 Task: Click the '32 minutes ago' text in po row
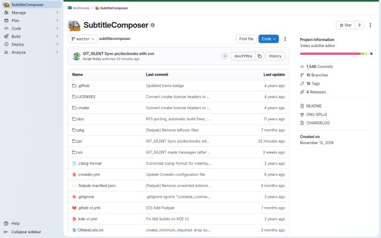click(271, 142)
